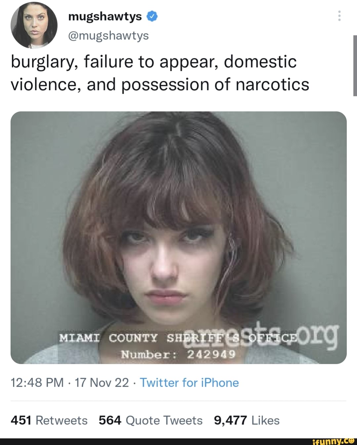Viewport: 357px width, 445px height.
Task: Click the mugshawtys display name
Action: click(x=105, y=16)
